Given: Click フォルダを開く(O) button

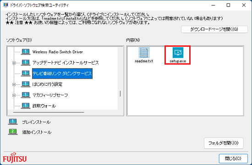Looking at the screenshot, I should [x=224, y=143].
